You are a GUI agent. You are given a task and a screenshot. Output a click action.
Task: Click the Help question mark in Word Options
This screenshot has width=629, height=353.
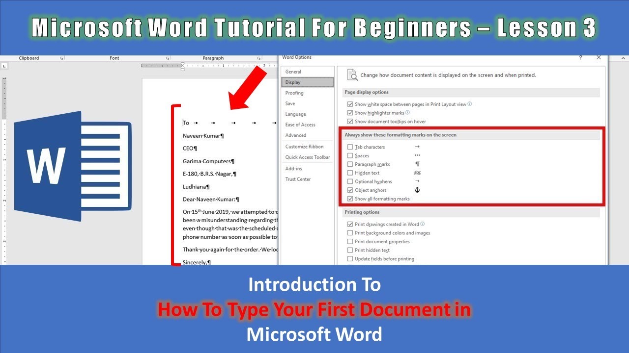tap(580, 58)
